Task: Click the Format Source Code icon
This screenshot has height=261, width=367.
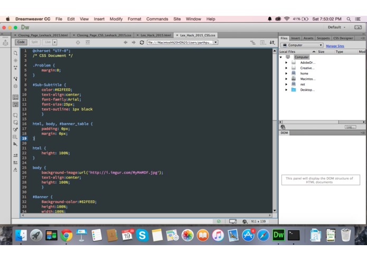Action: (x=15, y=170)
